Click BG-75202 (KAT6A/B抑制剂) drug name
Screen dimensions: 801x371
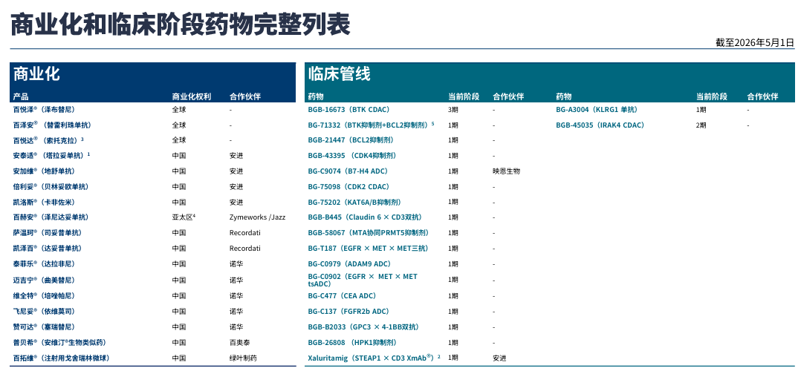point(354,202)
